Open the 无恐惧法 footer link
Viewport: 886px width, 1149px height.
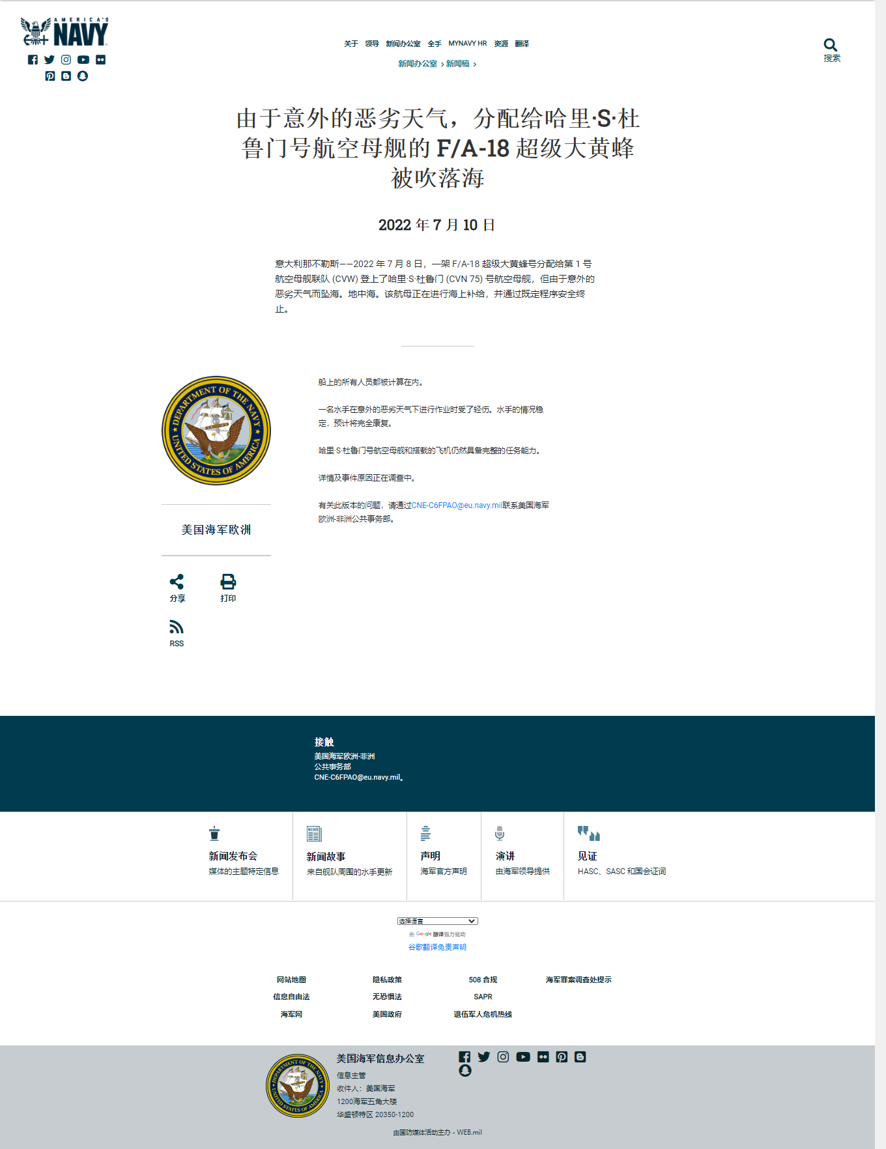coord(387,997)
